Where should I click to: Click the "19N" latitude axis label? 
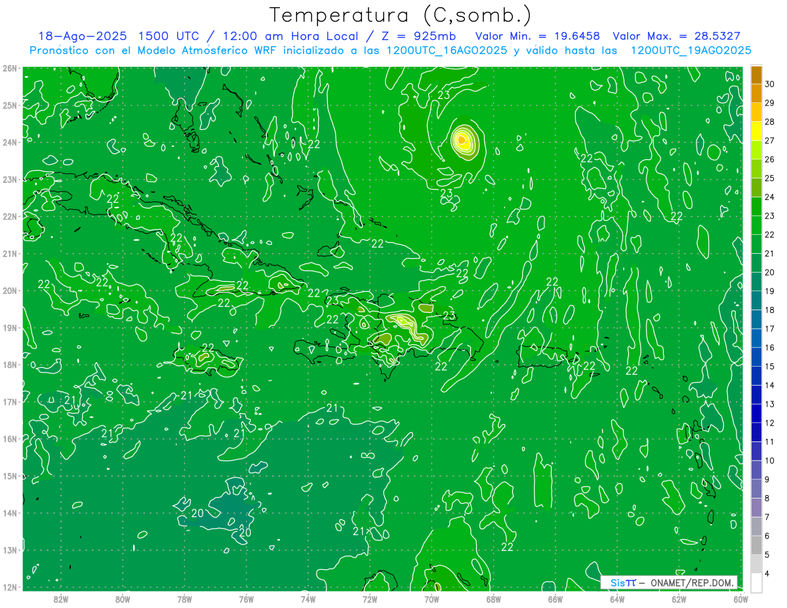(x=9, y=328)
